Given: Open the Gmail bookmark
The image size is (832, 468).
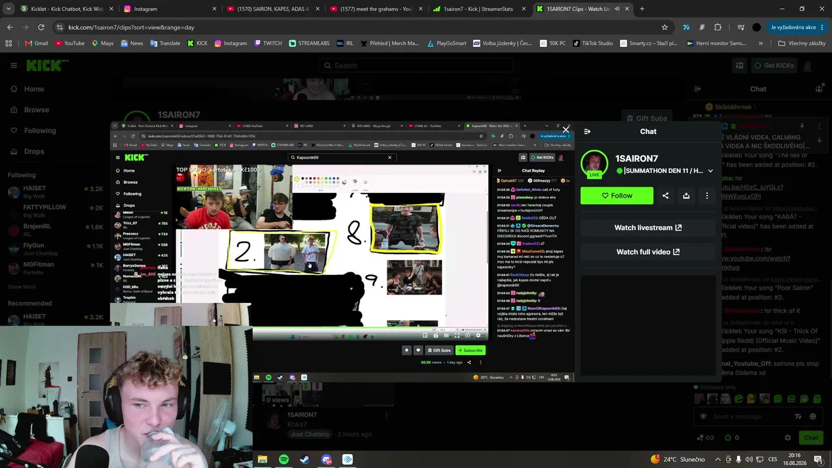Looking at the screenshot, I should click(36, 44).
